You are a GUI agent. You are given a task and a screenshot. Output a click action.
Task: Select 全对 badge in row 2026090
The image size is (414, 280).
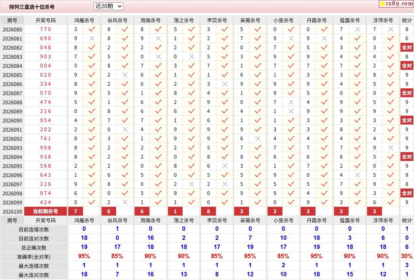407,120
